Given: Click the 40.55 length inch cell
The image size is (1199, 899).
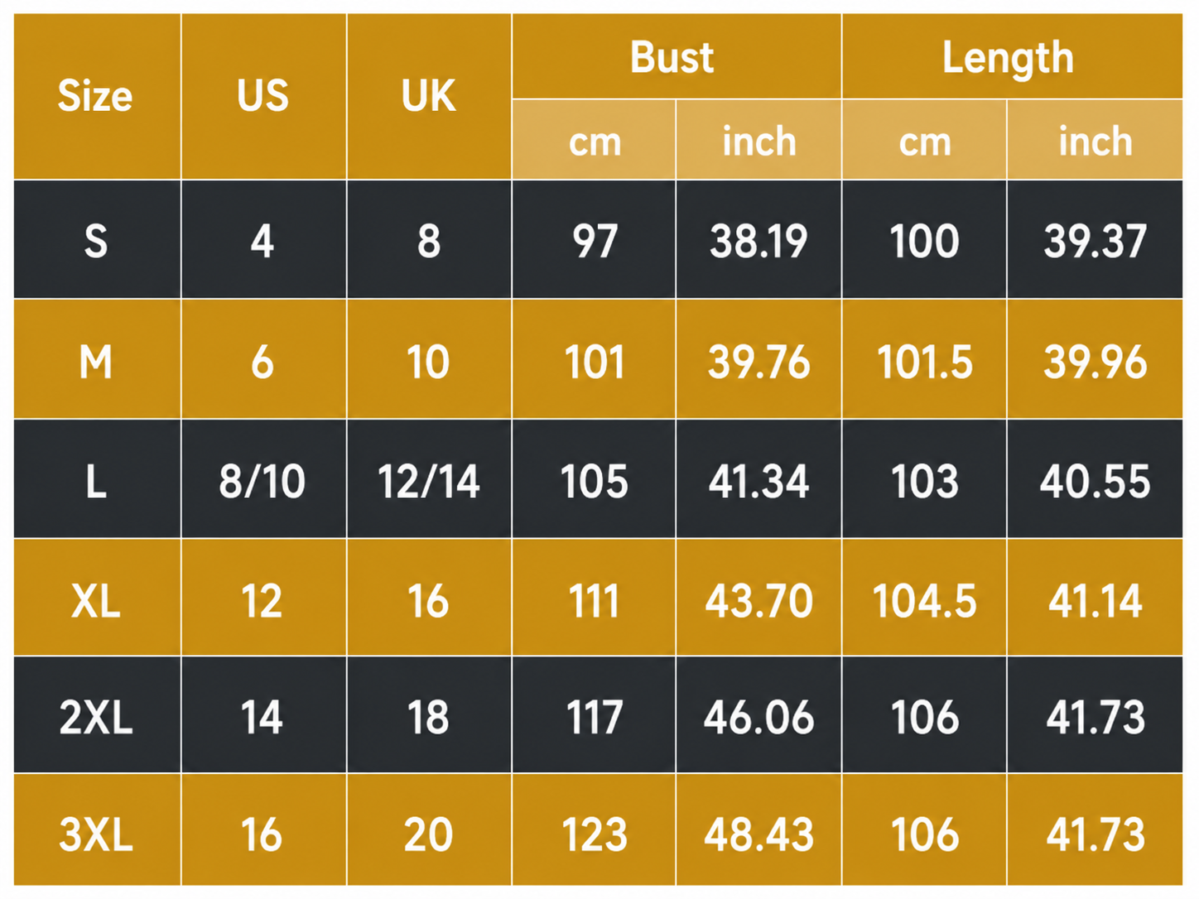Looking at the screenshot, I should tap(1095, 479).
